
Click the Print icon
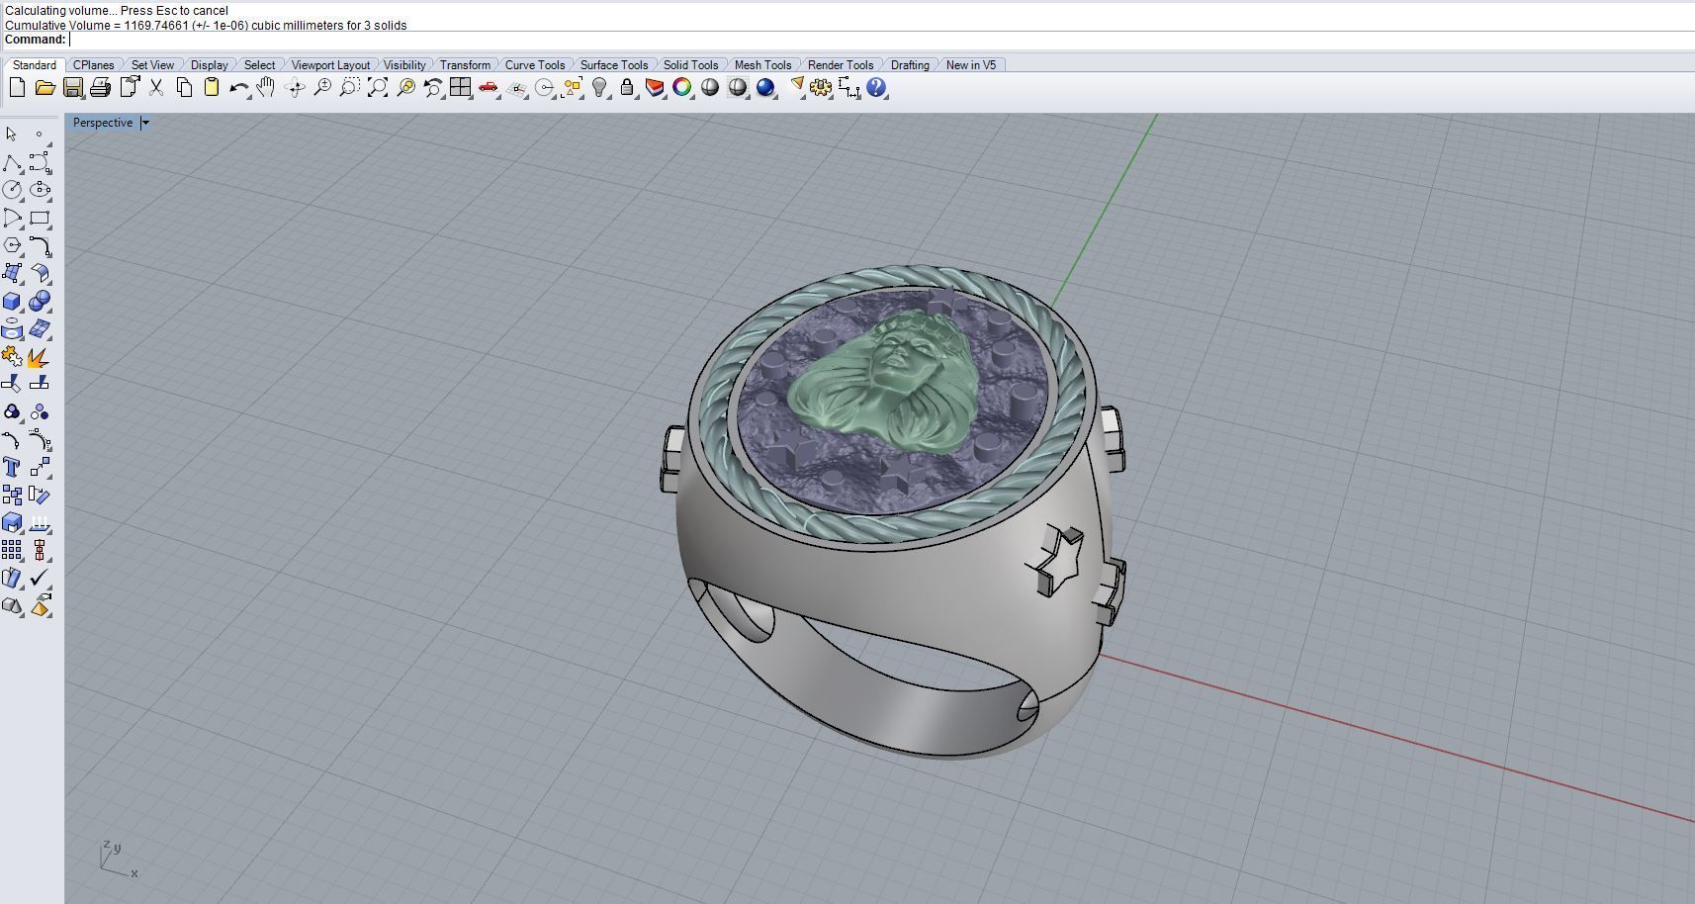pos(100,88)
